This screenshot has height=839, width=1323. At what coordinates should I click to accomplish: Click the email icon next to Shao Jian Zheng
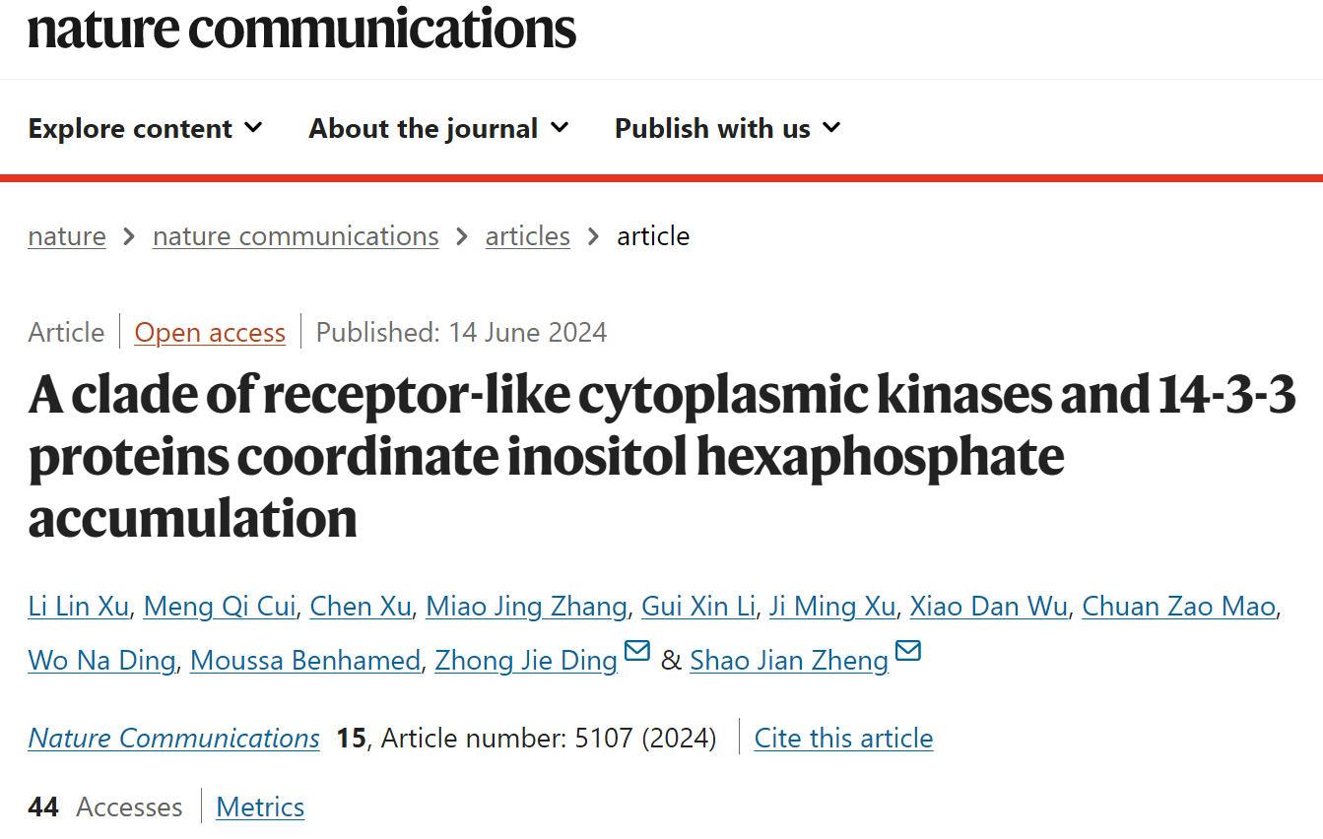pyautogui.click(x=908, y=651)
